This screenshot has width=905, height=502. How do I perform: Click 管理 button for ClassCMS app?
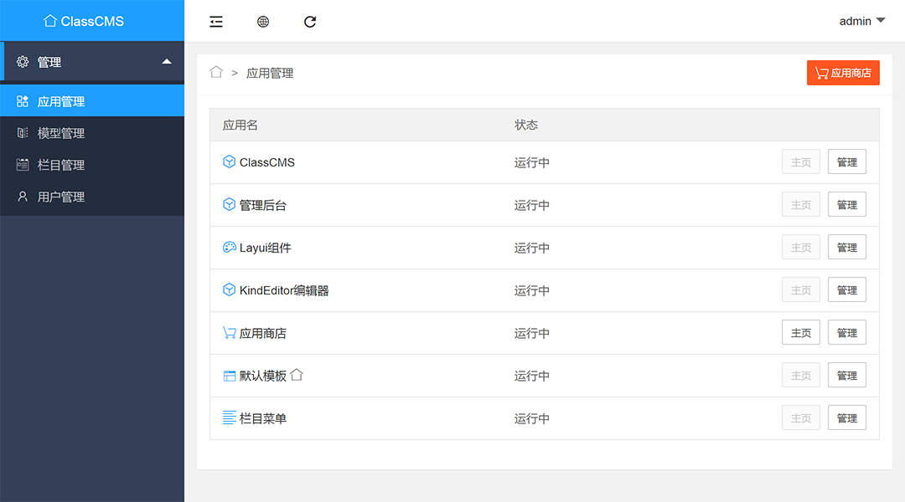846,161
